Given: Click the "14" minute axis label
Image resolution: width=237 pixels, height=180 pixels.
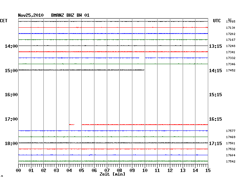Looking at the screenshot, I should tap(195, 171).
